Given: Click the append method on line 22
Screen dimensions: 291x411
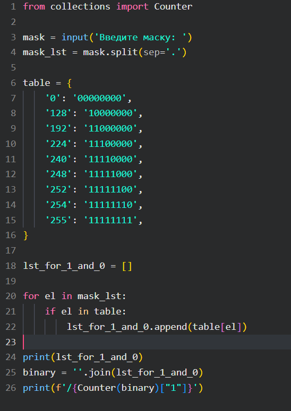Looking at the screenshot, I should [170, 327].
